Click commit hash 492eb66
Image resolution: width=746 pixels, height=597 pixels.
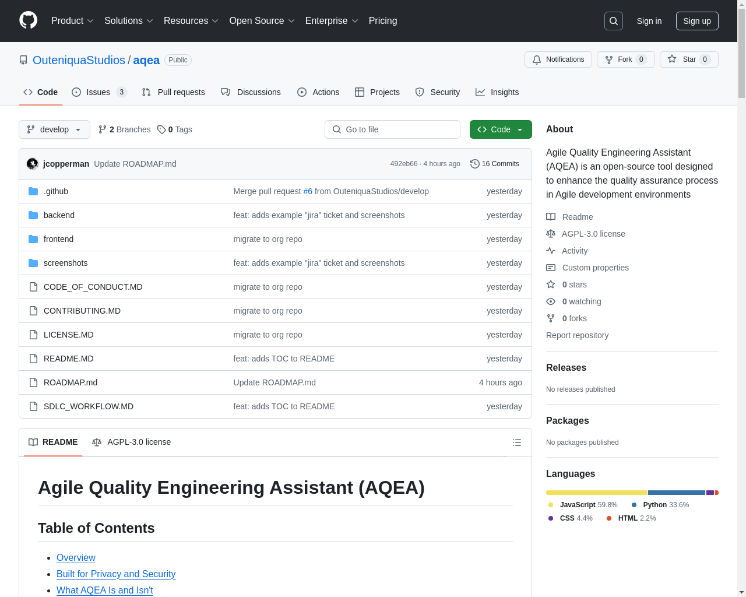pyautogui.click(x=404, y=164)
